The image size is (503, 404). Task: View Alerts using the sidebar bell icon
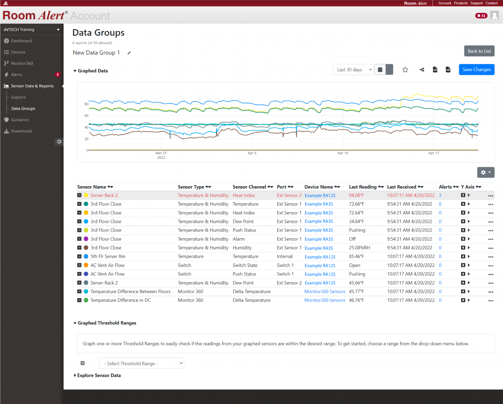[16, 74]
